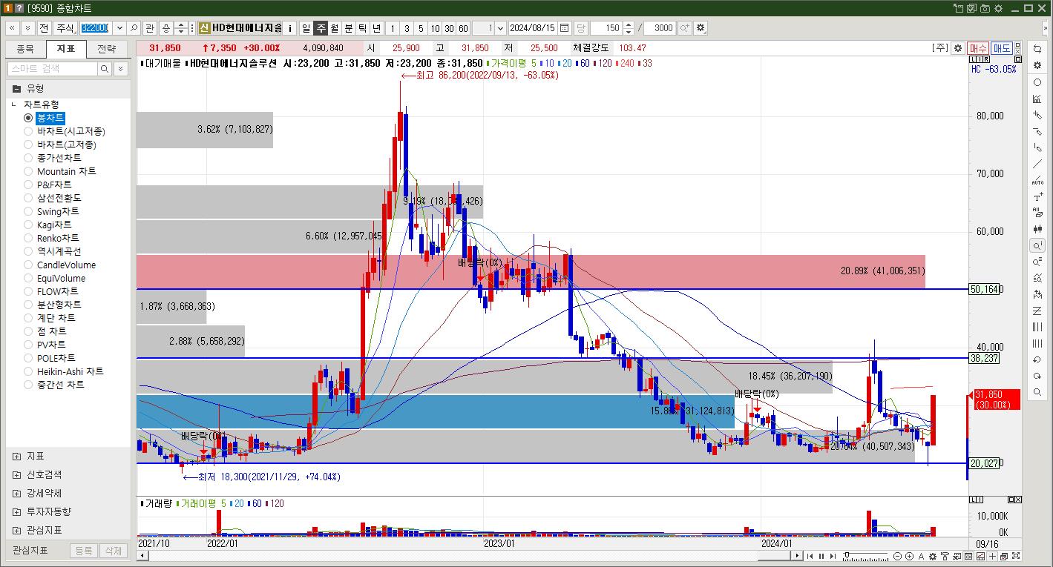
Task: Click the 매도 sell button
Action: click(1002, 47)
